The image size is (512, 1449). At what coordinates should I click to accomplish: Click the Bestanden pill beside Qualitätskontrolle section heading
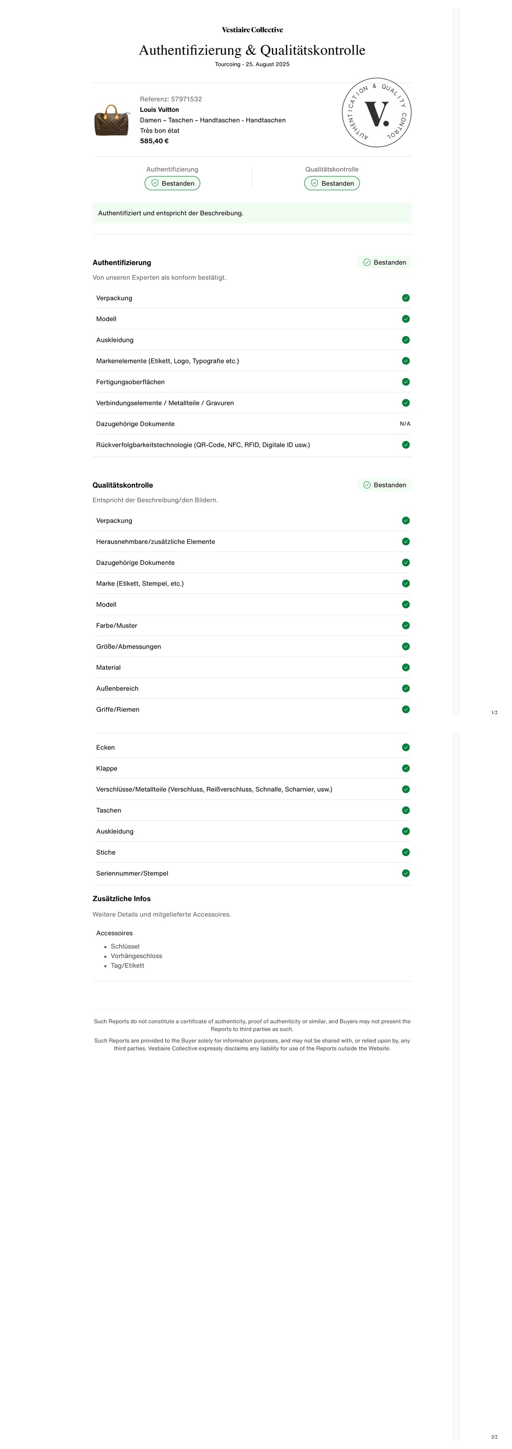[x=384, y=485]
